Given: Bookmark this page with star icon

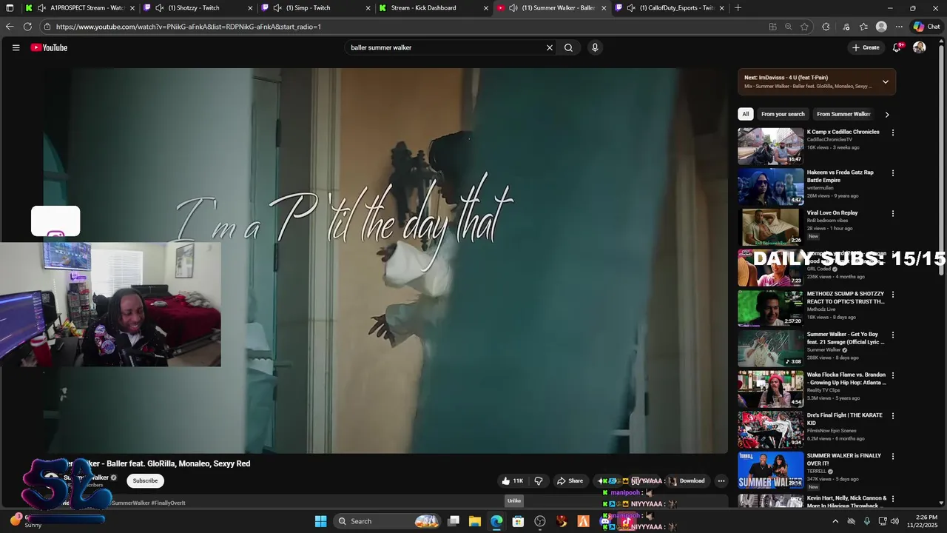Looking at the screenshot, I should [804, 27].
